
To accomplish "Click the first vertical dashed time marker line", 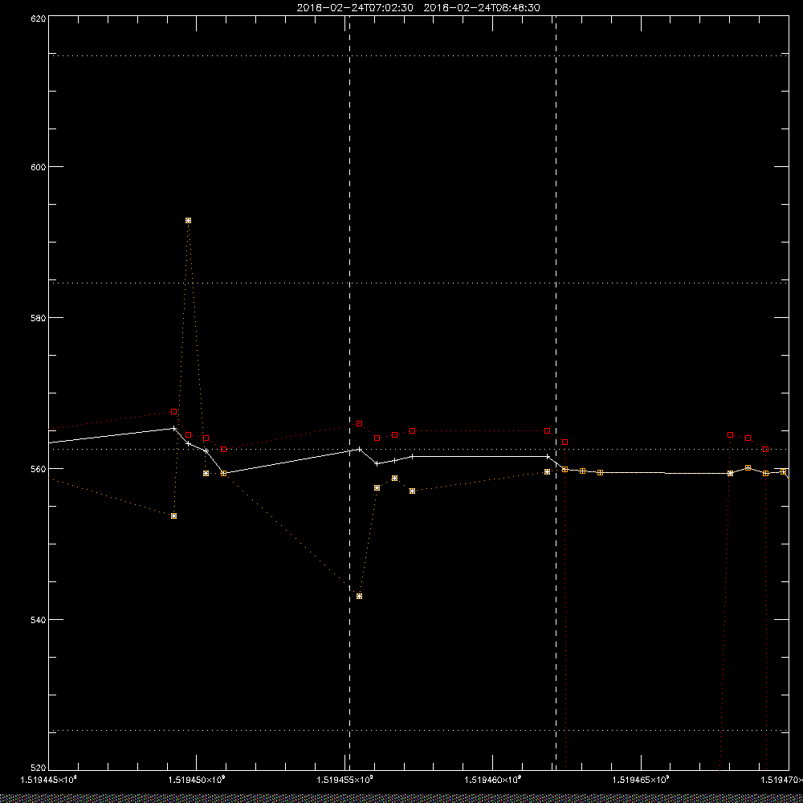I will (x=350, y=393).
